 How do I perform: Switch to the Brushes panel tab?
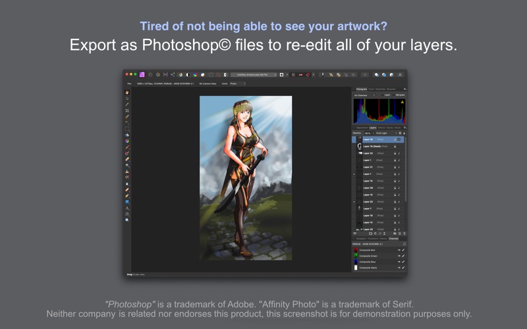391,89
